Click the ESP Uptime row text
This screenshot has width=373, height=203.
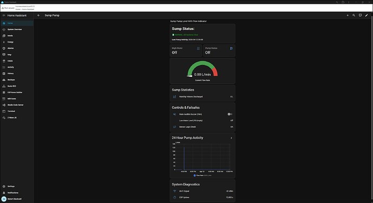pos(184,197)
